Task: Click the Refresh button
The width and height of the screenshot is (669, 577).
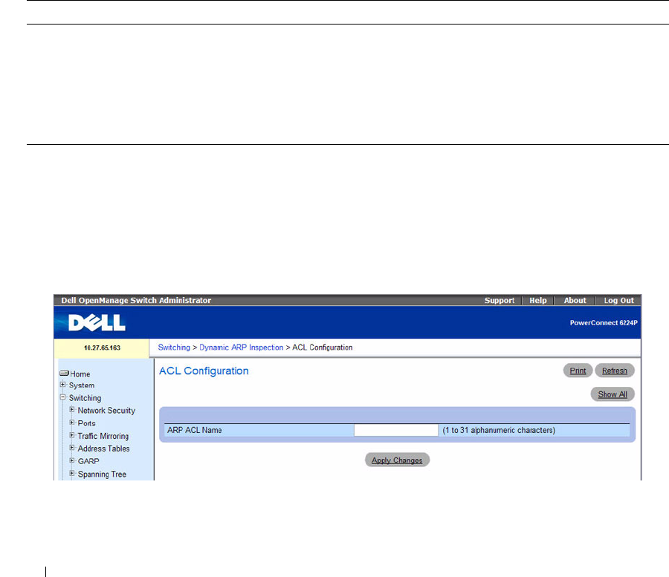Action: pyautogui.click(x=615, y=371)
